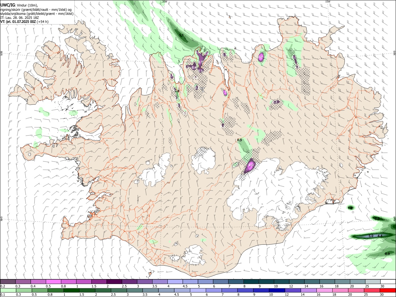This screenshot has height=297, width=396.
Task: Click the "15W" longitude label
Action: [328, 2]
